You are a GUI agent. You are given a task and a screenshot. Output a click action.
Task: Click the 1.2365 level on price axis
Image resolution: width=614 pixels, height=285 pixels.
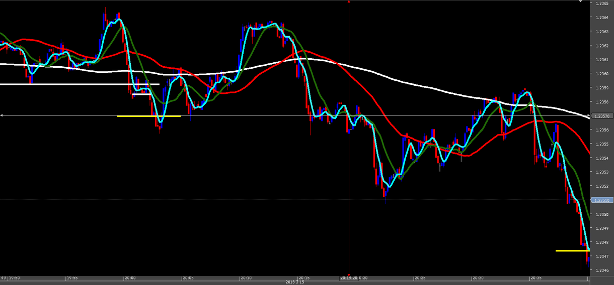[601, 4]
